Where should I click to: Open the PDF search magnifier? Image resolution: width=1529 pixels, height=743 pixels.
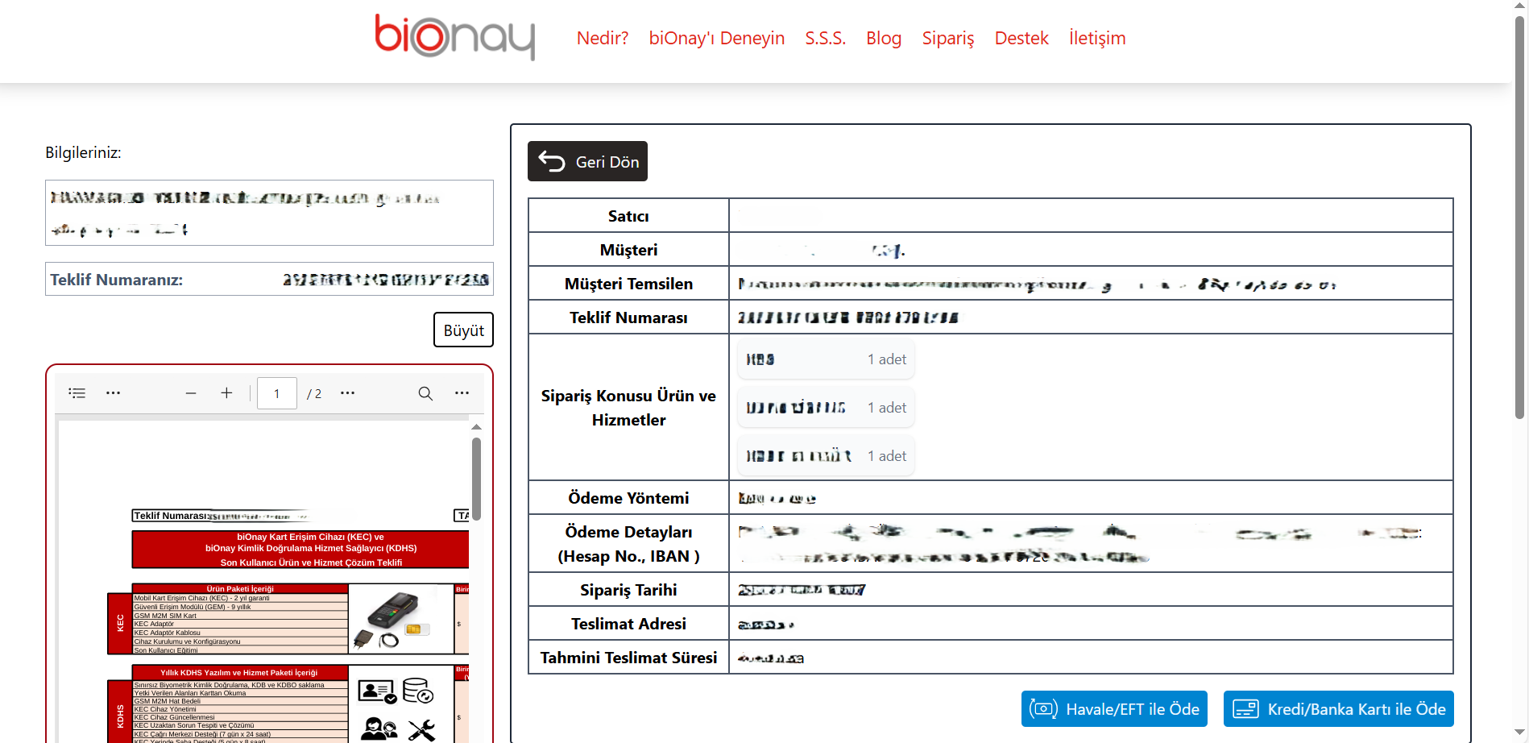click(425, 393)
